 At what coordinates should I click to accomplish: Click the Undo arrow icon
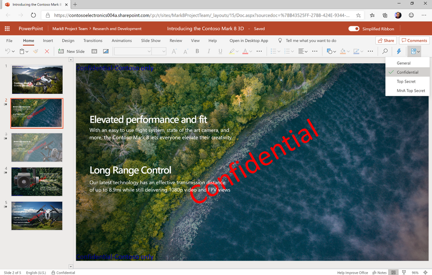(8, 51)
